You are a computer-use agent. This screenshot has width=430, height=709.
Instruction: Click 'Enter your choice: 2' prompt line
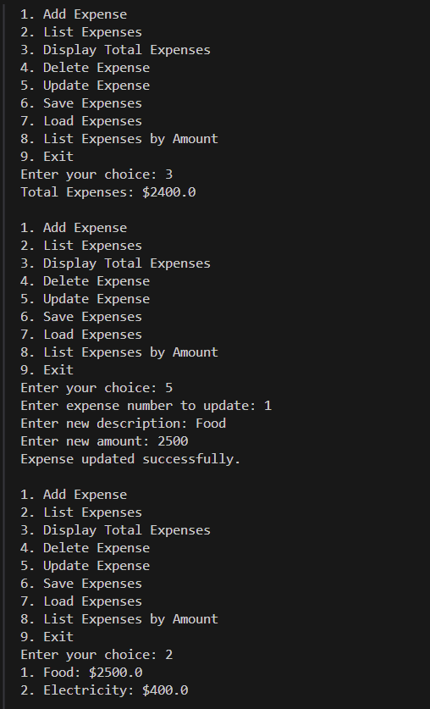click(96, 655)
